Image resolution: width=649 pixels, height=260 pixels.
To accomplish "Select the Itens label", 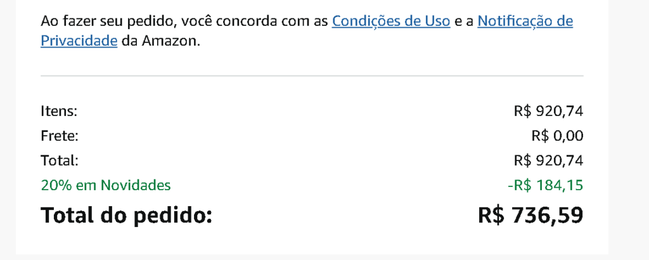I will pos(59,111).
